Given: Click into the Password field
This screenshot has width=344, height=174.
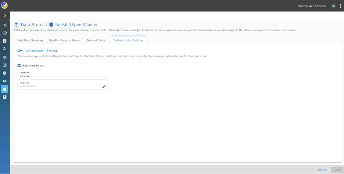Looking at the screenshot, I should point(62,86).
